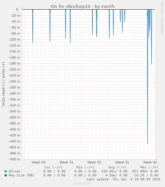Click the 'Week 02' axis label
165x187 pixels.
[x=150, y=162]
